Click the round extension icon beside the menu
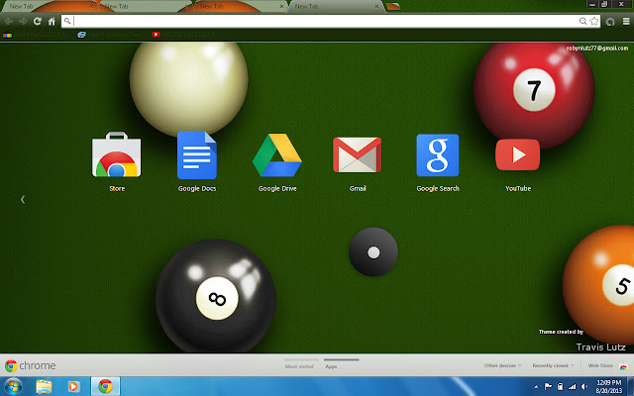Image resolution: width=634 pixels, height=396 pixels. coord(610,22)
